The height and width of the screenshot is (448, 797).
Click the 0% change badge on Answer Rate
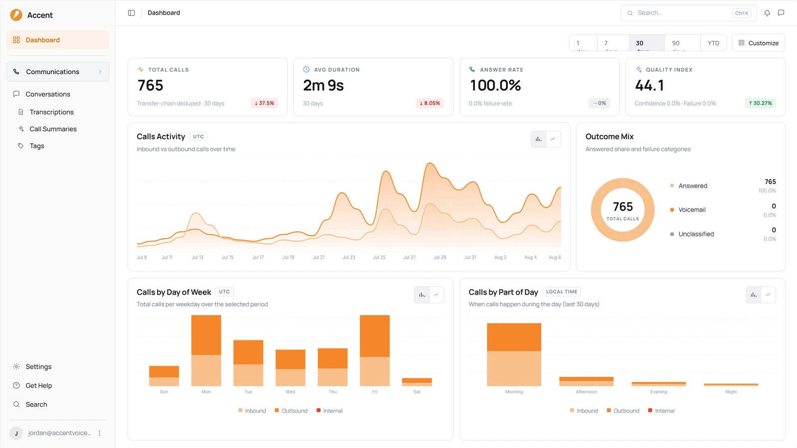(x=599, y=103)
